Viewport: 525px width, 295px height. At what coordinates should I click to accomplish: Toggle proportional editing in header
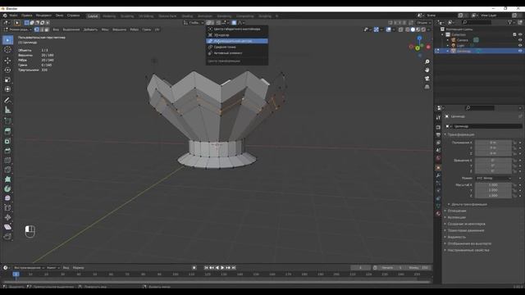click(x=234, y=22)
